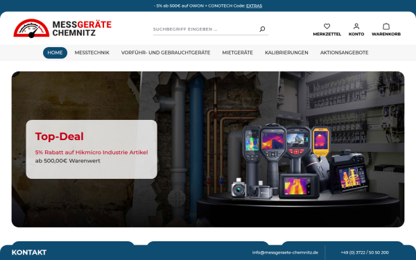Click the Top-Deal banner heading
Image resolution: width=416 pixels, height=260 pixels.
(x=60, y=137)
